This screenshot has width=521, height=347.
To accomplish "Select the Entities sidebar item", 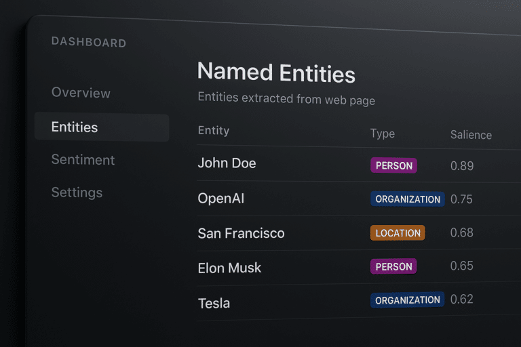I will [75, 127].
